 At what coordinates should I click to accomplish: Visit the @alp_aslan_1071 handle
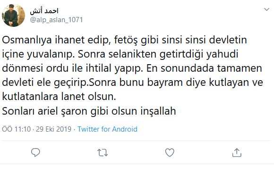[56, 20]
